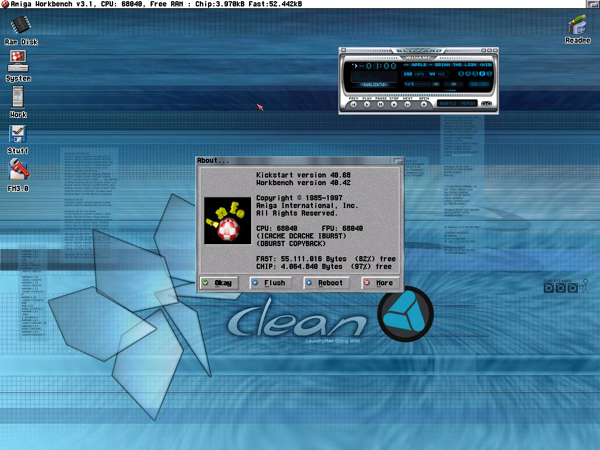Select Winamp preset button 2
Viewport: 600px width, 450px height.
click(x=482, y=73)
